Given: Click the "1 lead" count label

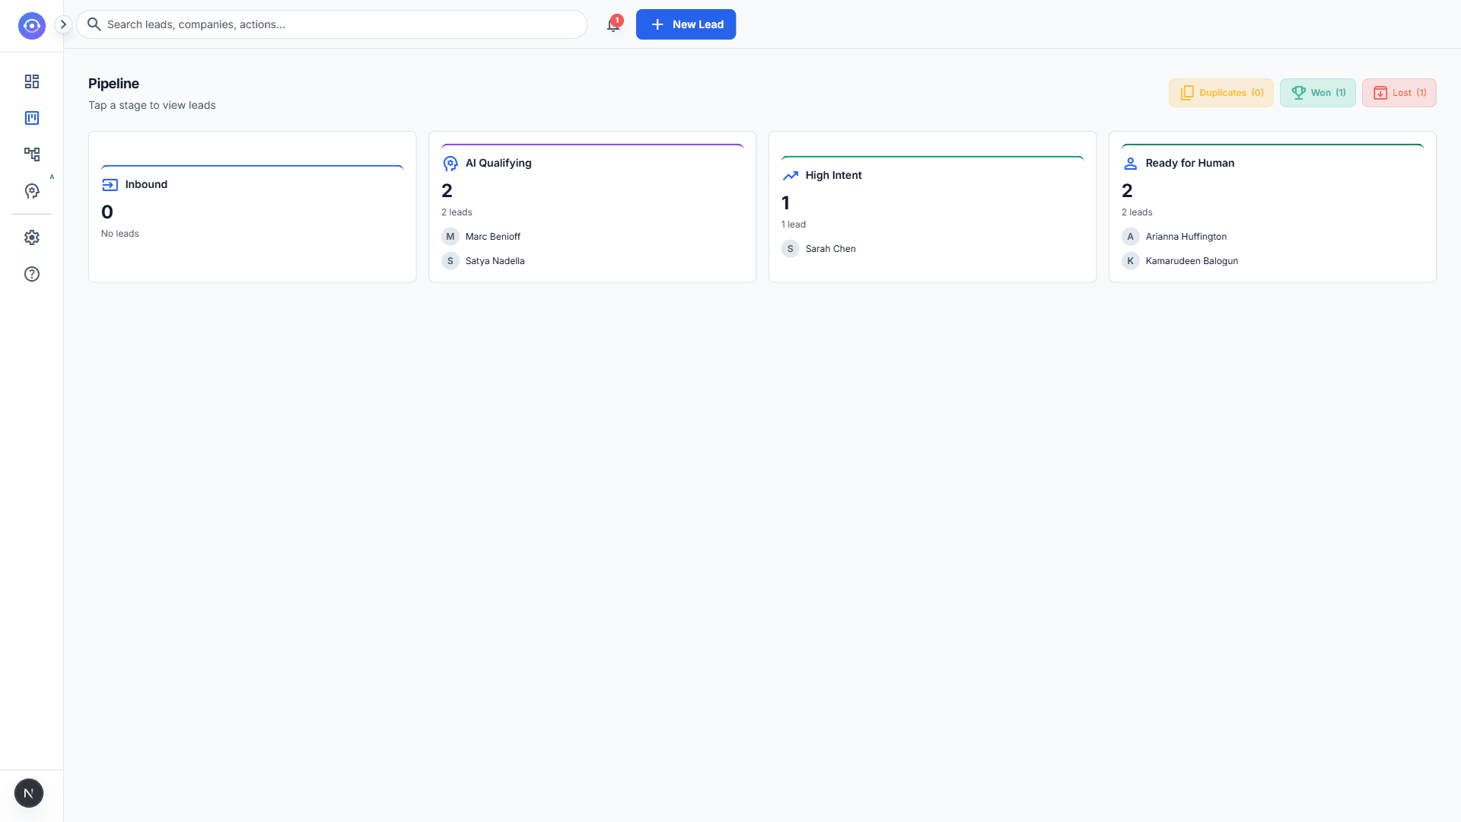Looking at the screenshot, I should (x=793, y=225).
